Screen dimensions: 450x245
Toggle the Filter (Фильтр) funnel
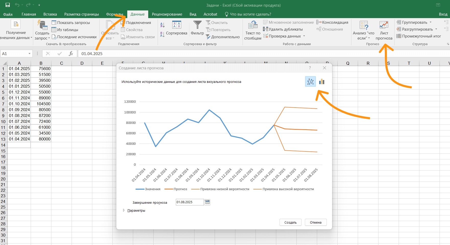(197, 28)
